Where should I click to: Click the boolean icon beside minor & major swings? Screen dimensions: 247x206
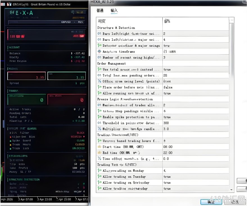tap(99, 46)
